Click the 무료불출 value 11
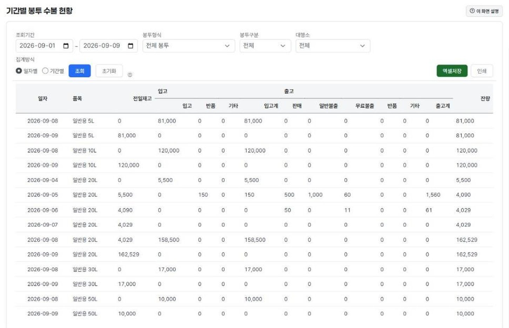Image resolution: width=509 pixels, height=328 pixels. 347,210
